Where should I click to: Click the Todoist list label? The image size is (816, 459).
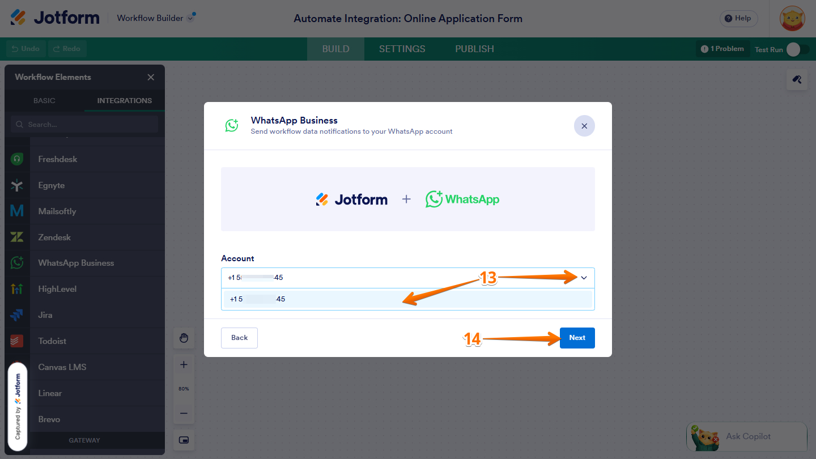tap(52, 341)
